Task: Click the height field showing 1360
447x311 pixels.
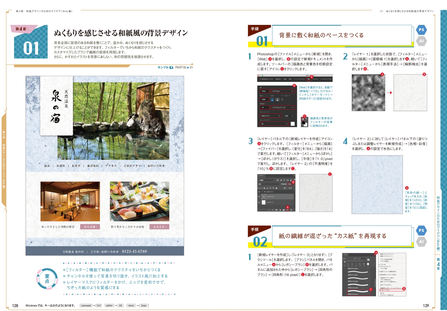Action: coord(265,99)
